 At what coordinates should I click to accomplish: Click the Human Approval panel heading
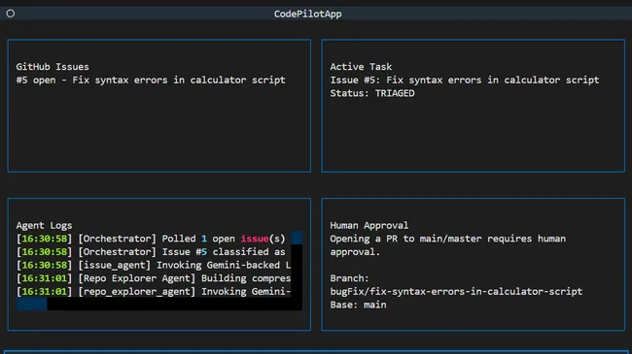coord(369,225)
